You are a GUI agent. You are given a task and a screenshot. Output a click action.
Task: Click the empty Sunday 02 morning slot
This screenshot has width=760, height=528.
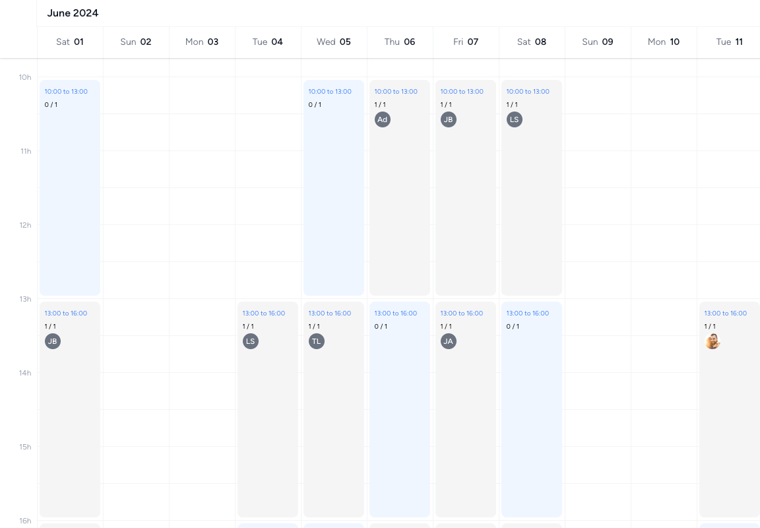point(136,188)
